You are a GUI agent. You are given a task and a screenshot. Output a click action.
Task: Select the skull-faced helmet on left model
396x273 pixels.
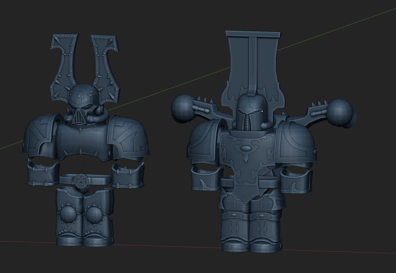(x=83, y=104)
